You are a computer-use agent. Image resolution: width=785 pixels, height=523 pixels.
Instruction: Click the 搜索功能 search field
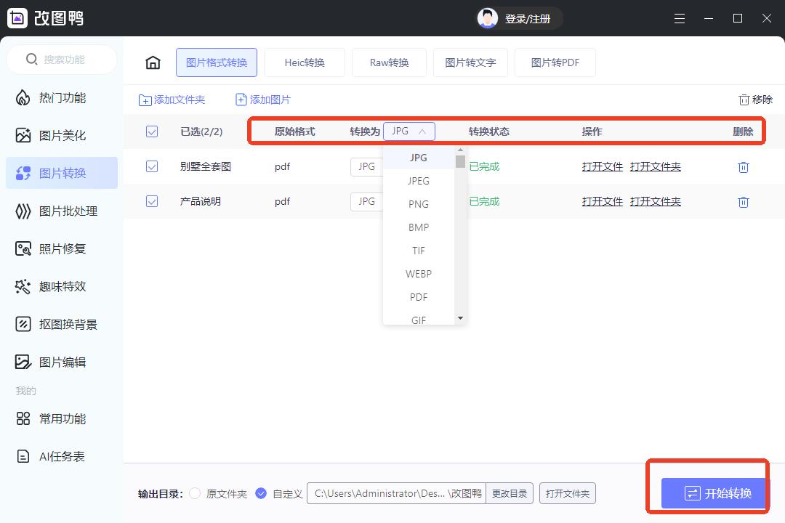click(x=62, y=60)
